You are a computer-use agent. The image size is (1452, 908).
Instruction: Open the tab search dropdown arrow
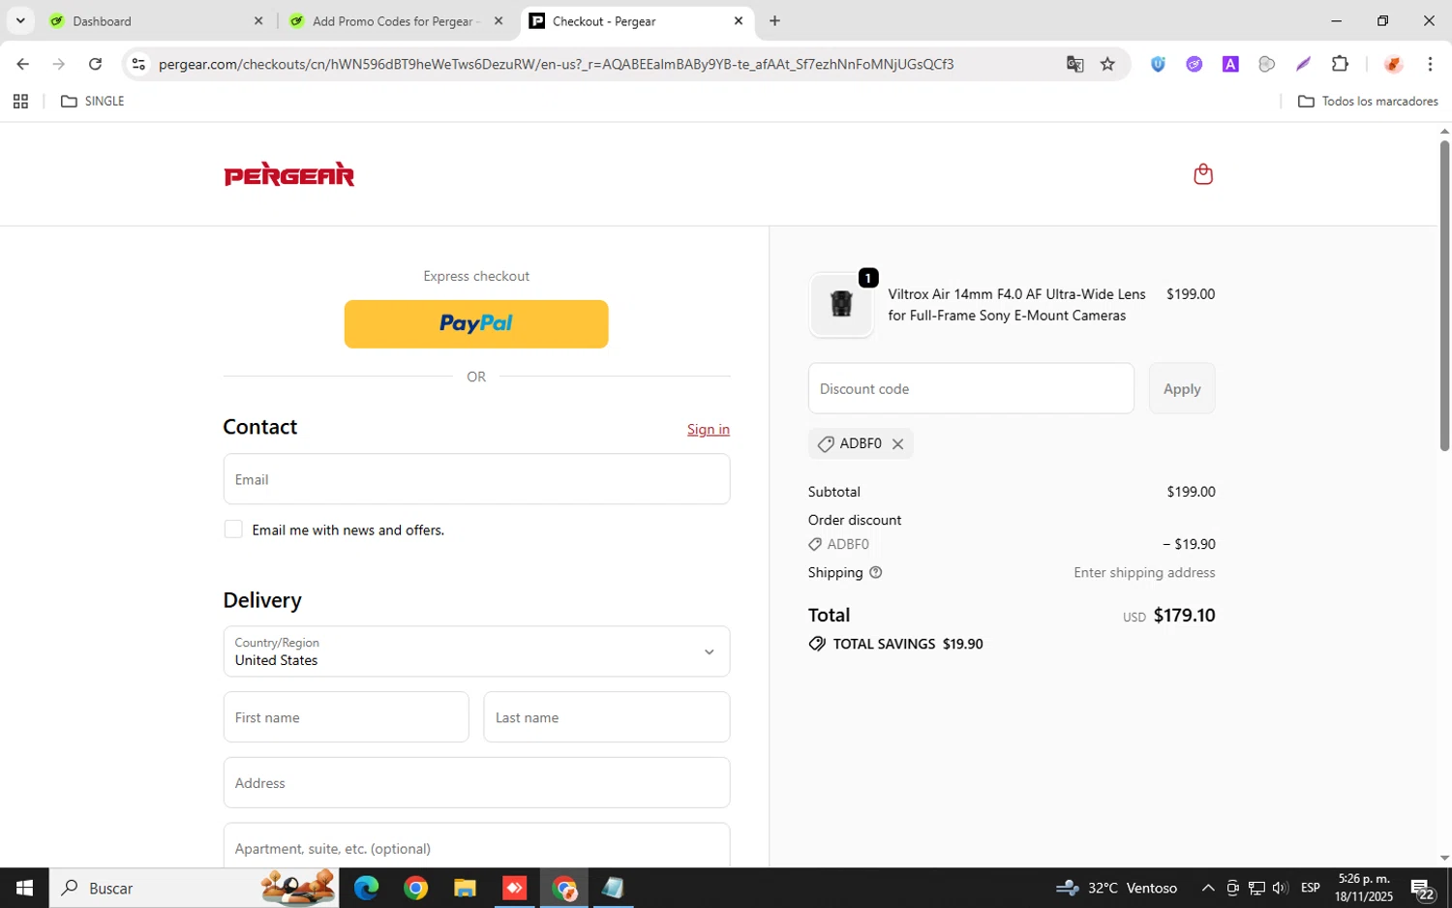pyautogui.click(x=20, y=20)
